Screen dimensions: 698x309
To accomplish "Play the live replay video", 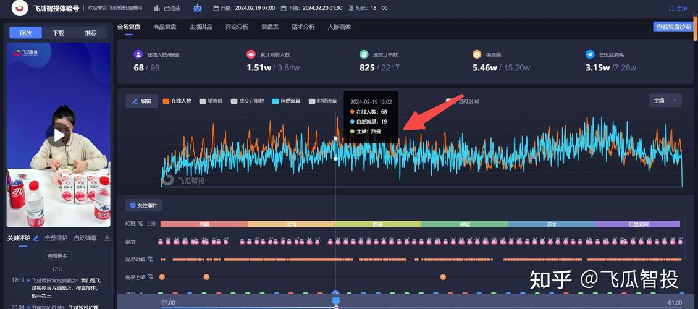I will [x=59, y=135].
